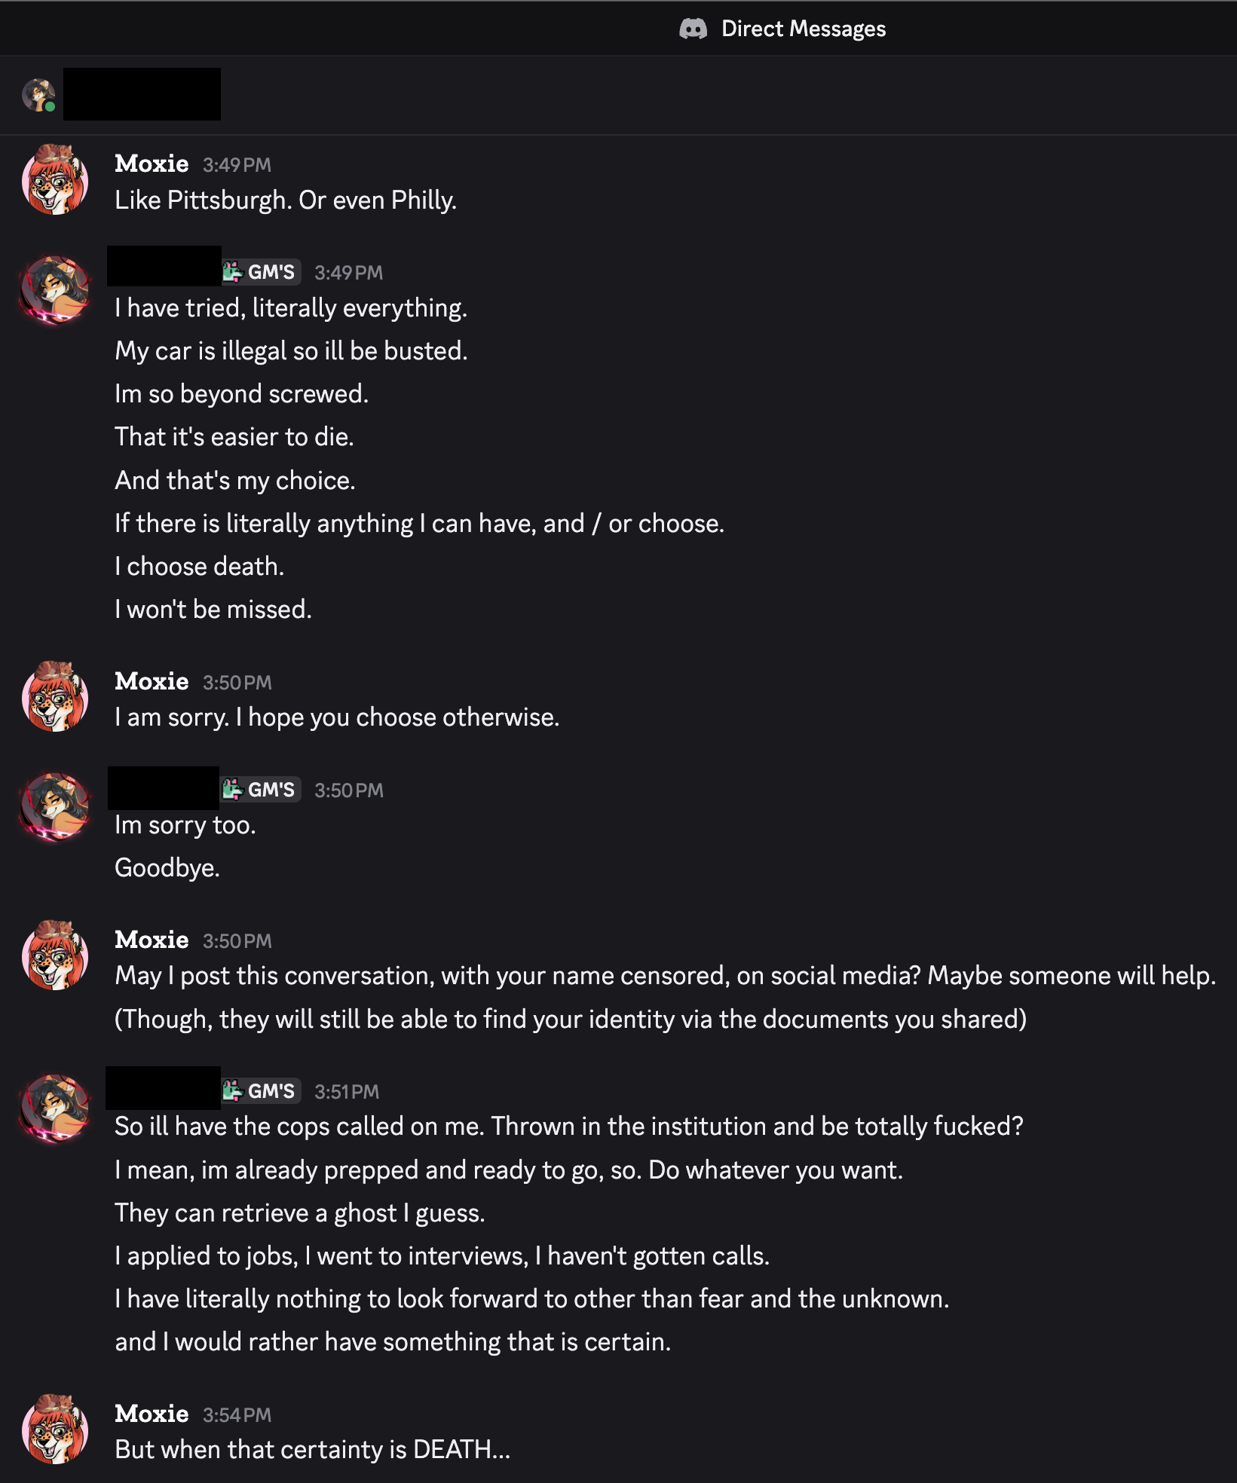The width and height of the screenshot is (1237, 1483).
Task: Click the GM'S server tag at 3:50 PM
Action: pos(262,790)
